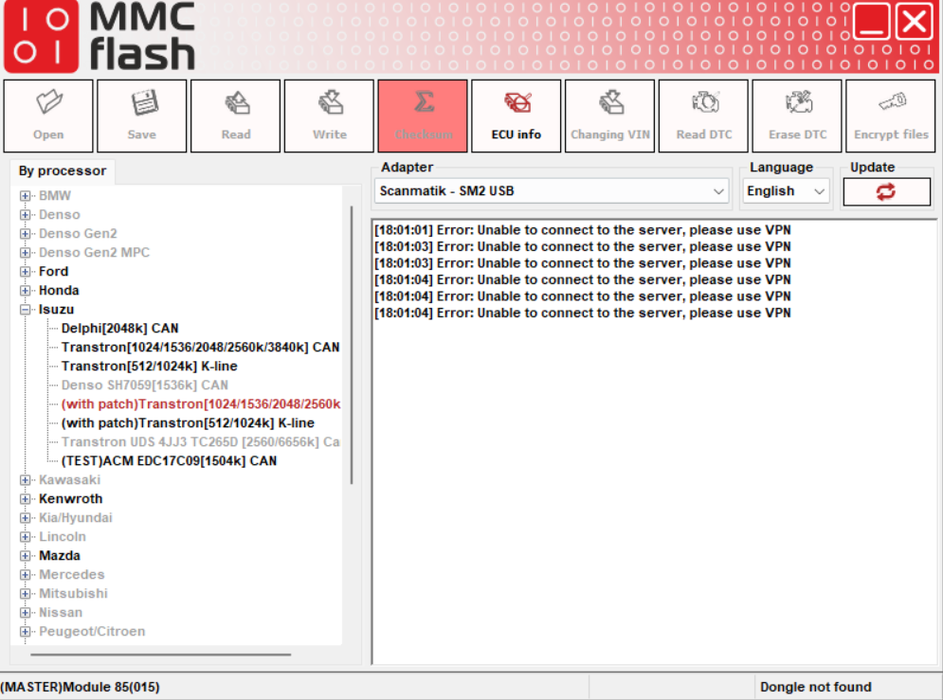Select the Nissan label in tree
The width and height of the screenshot is (943, 700).
click(61, 612)
